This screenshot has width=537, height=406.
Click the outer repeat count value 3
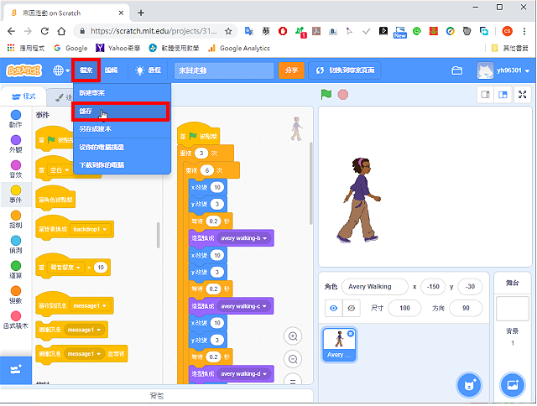[201, 153]
